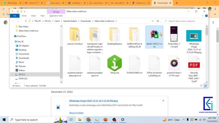Click the Search Value chain small icon box
Image resolution: width=219 pixels, height=123 pixels.
pyautogui.click(x=184, y=21)
